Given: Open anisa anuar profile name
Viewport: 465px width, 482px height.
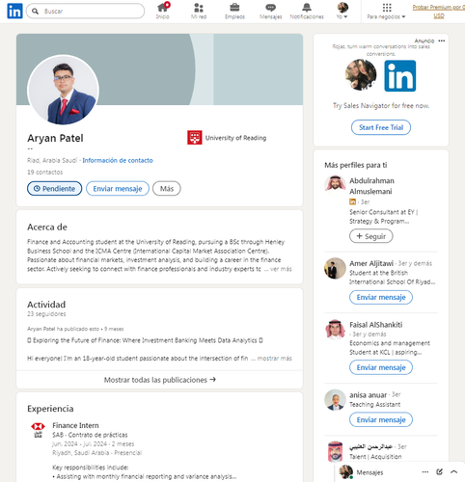Looking at the screenshot, I should [x=369, y=395].
